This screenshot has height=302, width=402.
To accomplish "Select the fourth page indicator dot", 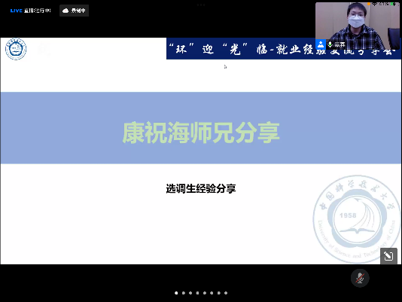I will pyautogui.click(x=197, y=293).
